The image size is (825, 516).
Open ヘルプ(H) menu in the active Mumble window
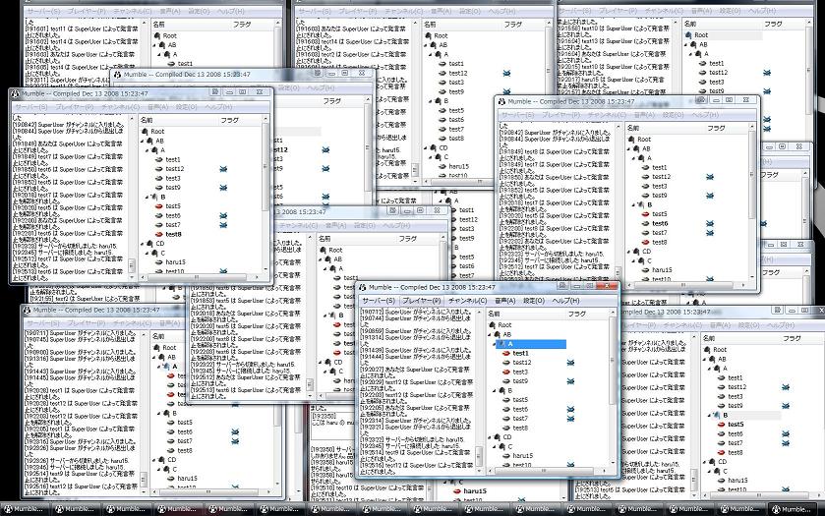pos(565,301)
